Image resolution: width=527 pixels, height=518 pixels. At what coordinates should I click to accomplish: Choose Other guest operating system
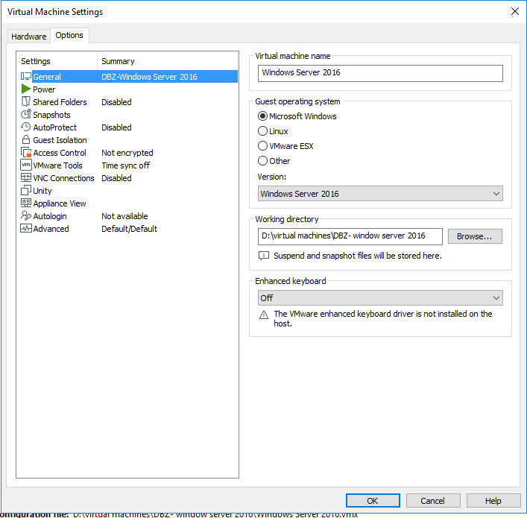pos(274,161)
